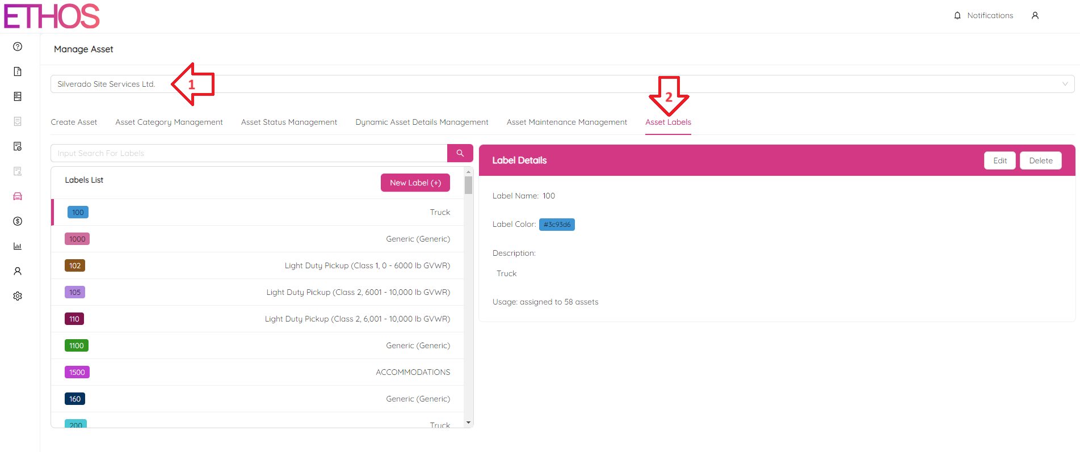1080x452 pixels.
Task: Go to the Create Asset tab
Action: pos(74,122)
